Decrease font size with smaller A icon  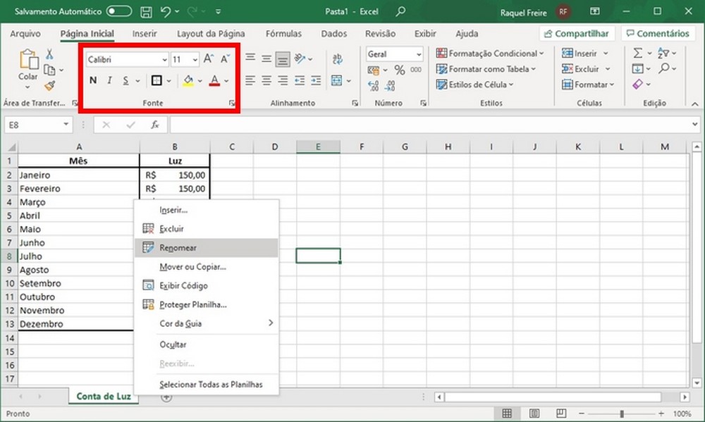[x=225, y=59]
